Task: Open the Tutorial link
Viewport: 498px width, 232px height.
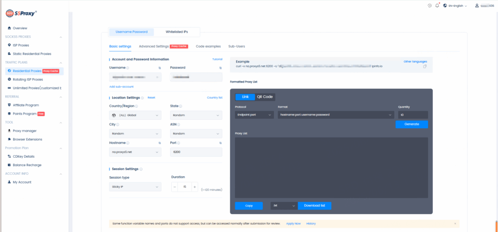Action: 217,59
